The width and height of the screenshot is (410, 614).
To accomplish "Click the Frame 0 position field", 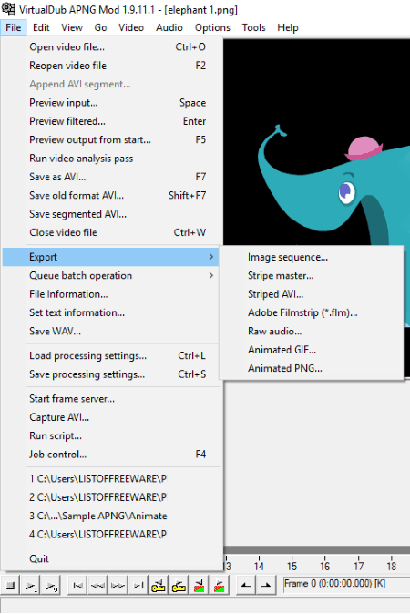I will coord(346,585).
